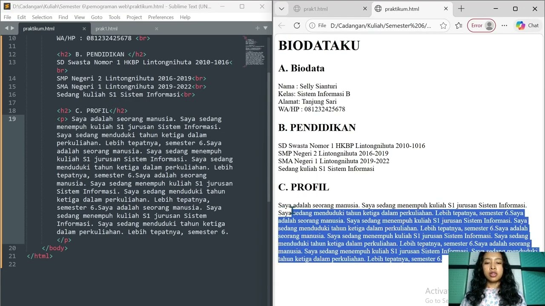Screen dimensions: 545x306
Task: Open the Help menu
Action: pyautogui.click(x=185, y=17)
